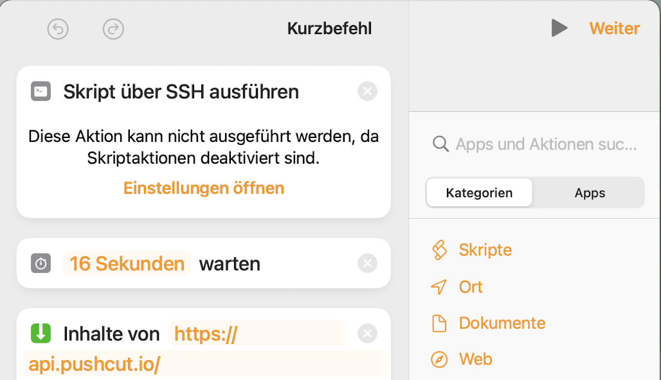This screenshot has height=380, width=661.
Task: Click the undo arrow icon
Action: coord(58,29)
